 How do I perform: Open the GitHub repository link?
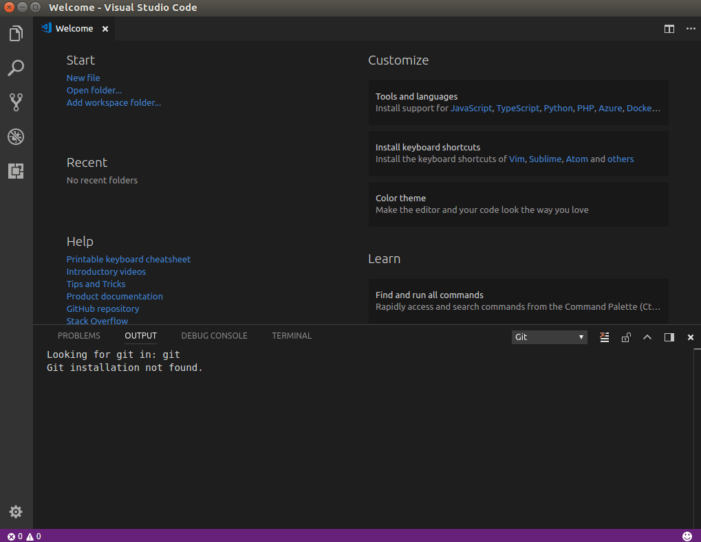point(103,309)
